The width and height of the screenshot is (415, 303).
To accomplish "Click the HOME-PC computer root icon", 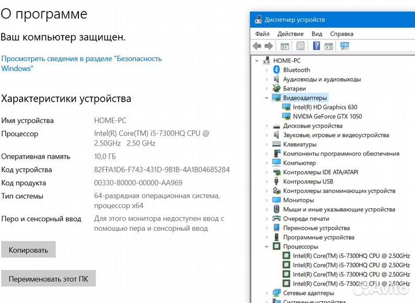I will point(266,61).
